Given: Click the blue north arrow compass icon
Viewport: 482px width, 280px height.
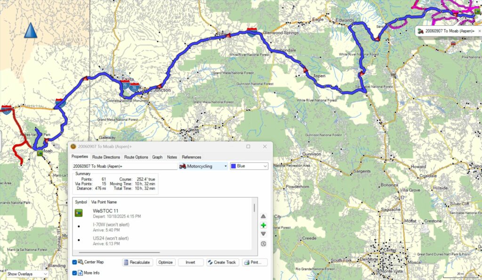Looking at the screenshot, I should [31, 31].
